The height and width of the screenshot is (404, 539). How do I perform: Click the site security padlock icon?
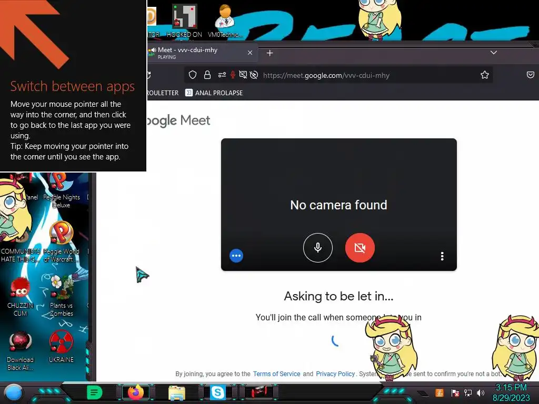[x=207, y=75]
